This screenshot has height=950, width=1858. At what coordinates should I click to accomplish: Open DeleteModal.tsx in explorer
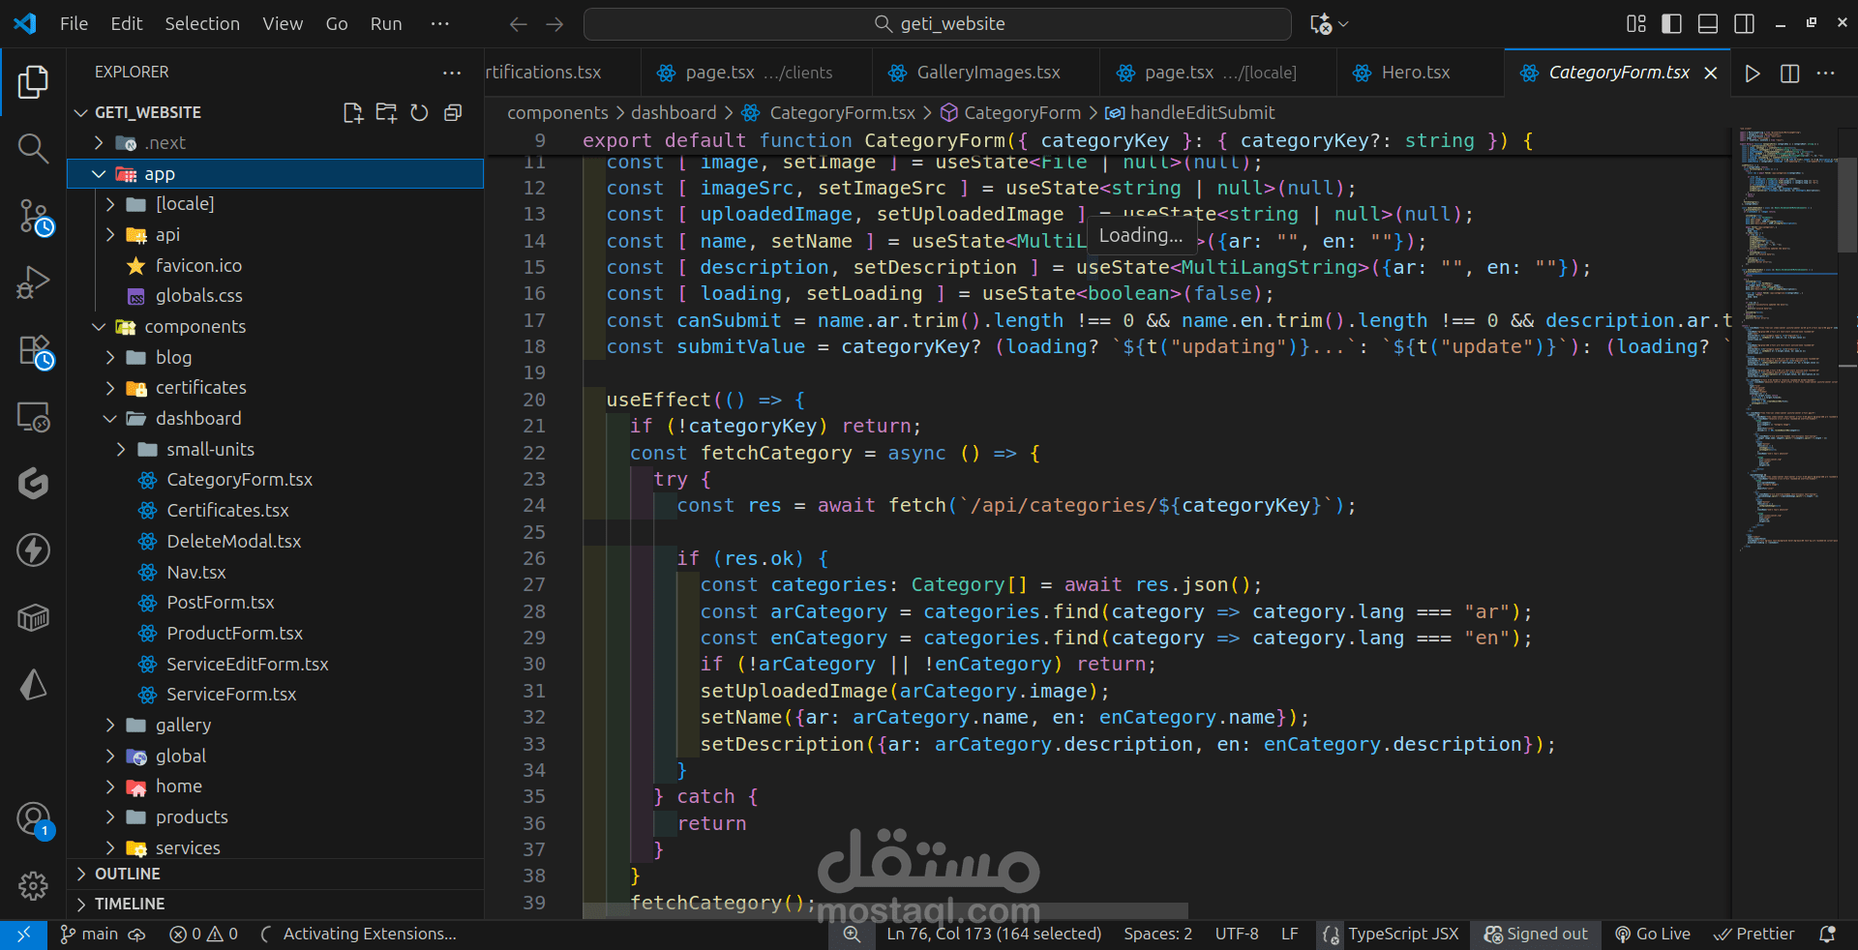click(x=233, y=542)
